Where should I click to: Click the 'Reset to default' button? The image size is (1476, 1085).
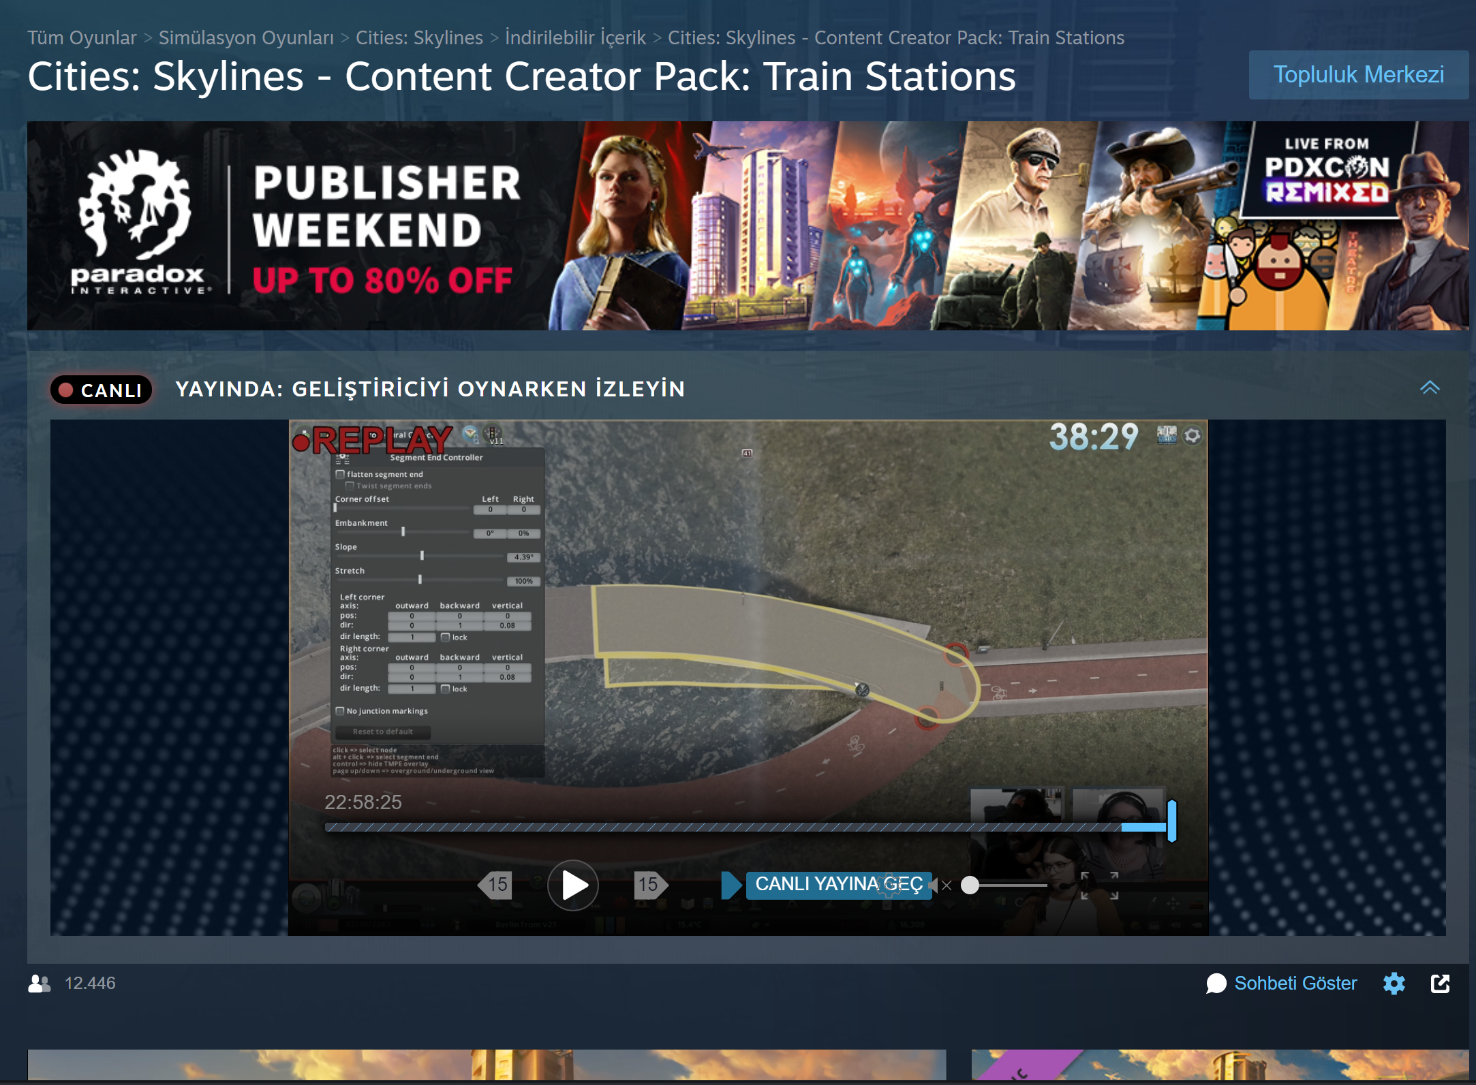382,732
